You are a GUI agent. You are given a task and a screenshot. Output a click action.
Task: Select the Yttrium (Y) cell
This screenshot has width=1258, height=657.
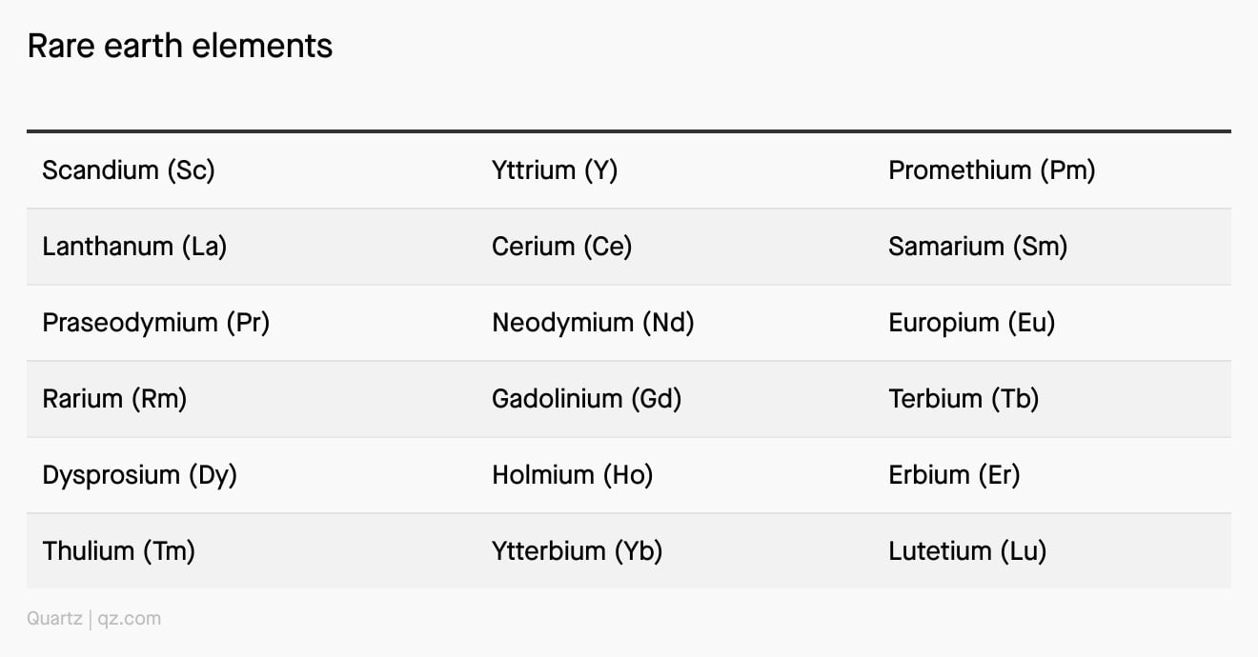click(x=555, y=170)
